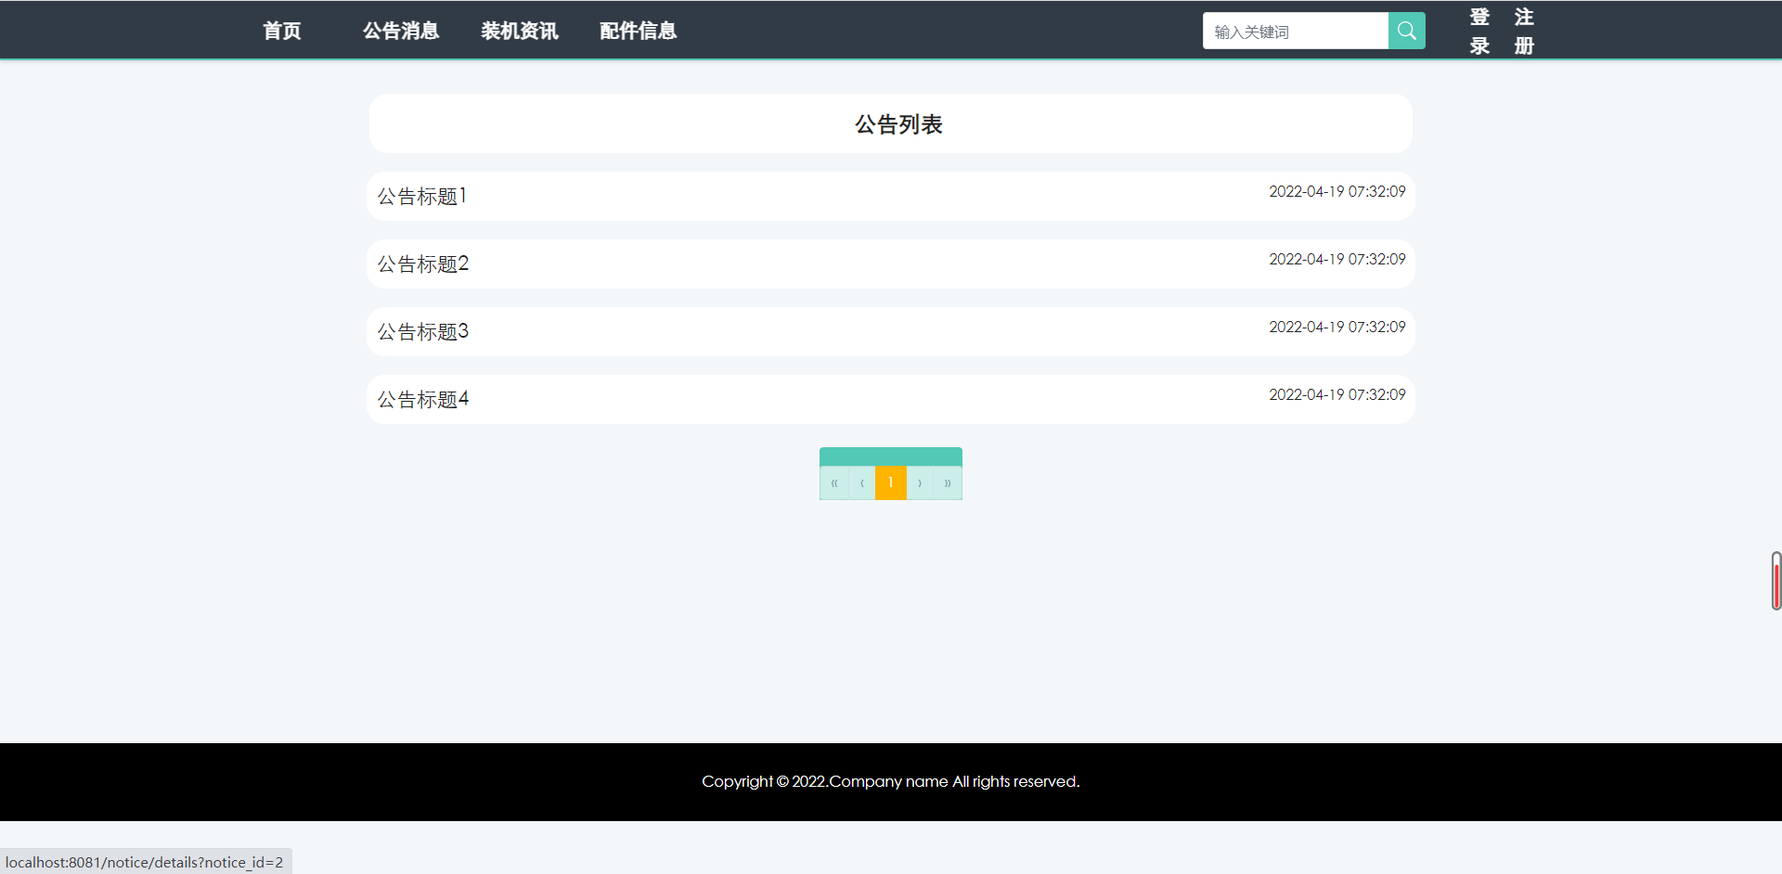Open the 装机资讯 section
The width and height of the screenshot is (1782, 874).
(x=519, y=31)
